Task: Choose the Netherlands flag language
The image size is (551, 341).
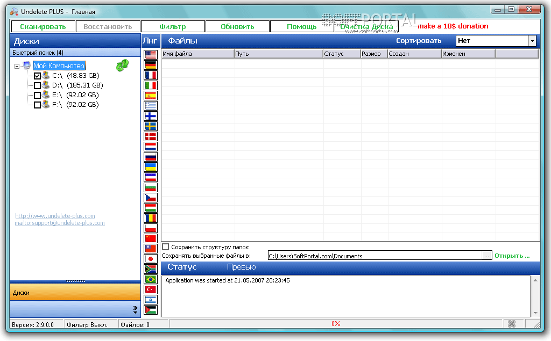Action: click(x=151, y=146)
